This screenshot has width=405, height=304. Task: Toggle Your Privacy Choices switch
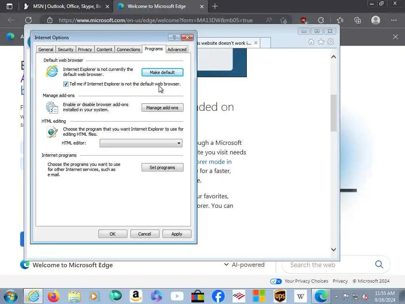(276, 281)
